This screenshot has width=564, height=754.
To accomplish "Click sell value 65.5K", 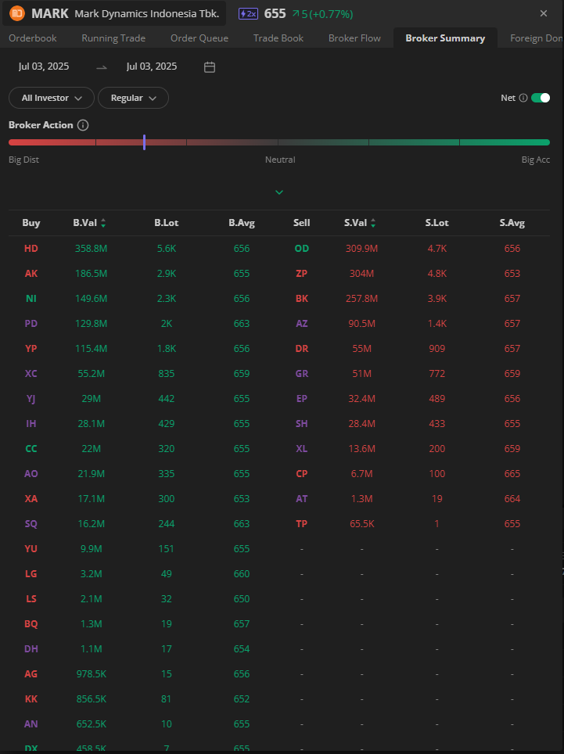I will point(361,524).
